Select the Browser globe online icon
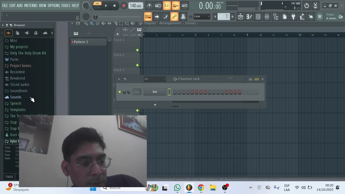This screenshot has width=345, height=194. (x=36, y=33)
